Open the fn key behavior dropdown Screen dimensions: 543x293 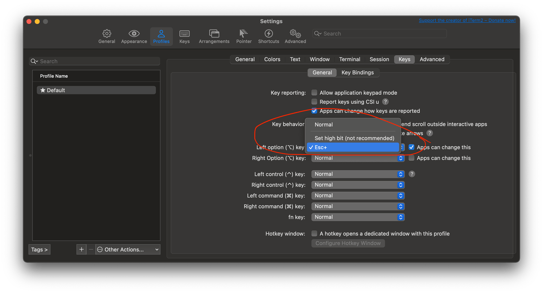[x=358, y=217]
